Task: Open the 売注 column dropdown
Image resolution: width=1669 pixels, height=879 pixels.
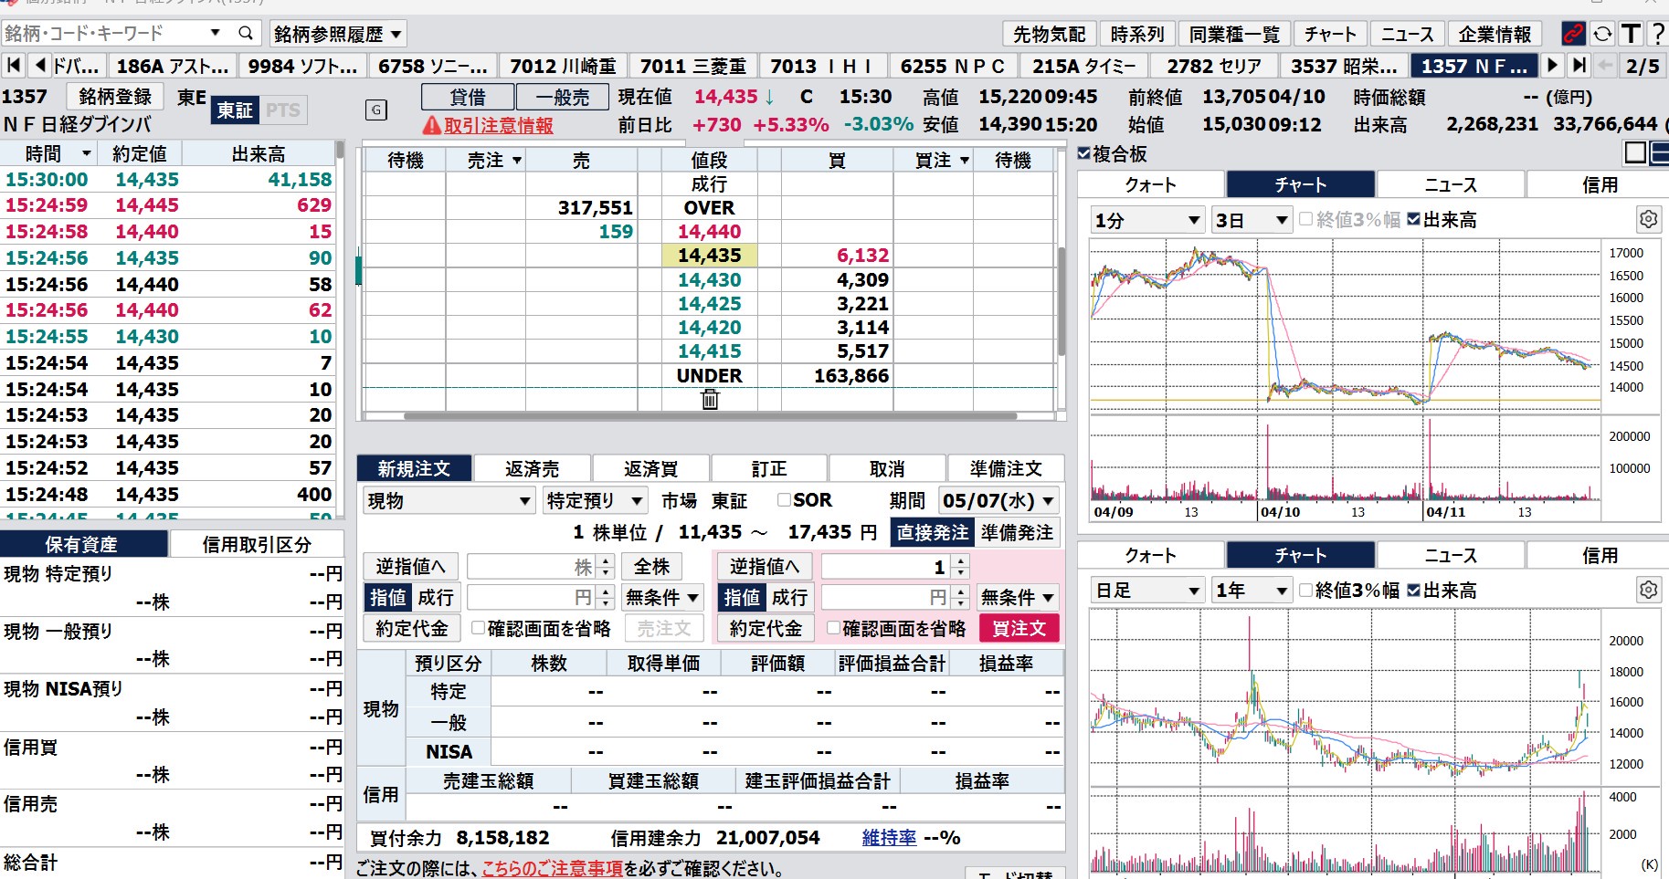Action: click(x=517, y=160)
